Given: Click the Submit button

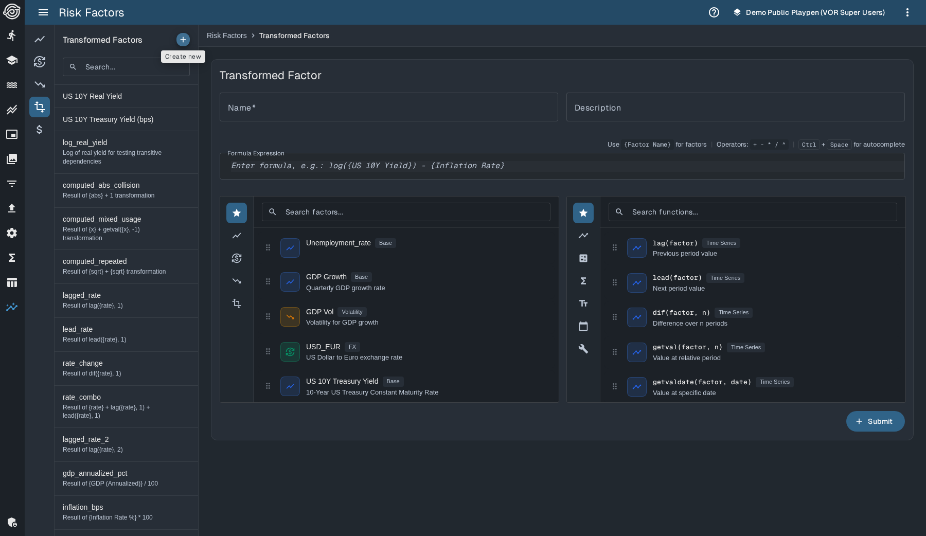Looking at the screenshot, I should [x=875, y=421].
